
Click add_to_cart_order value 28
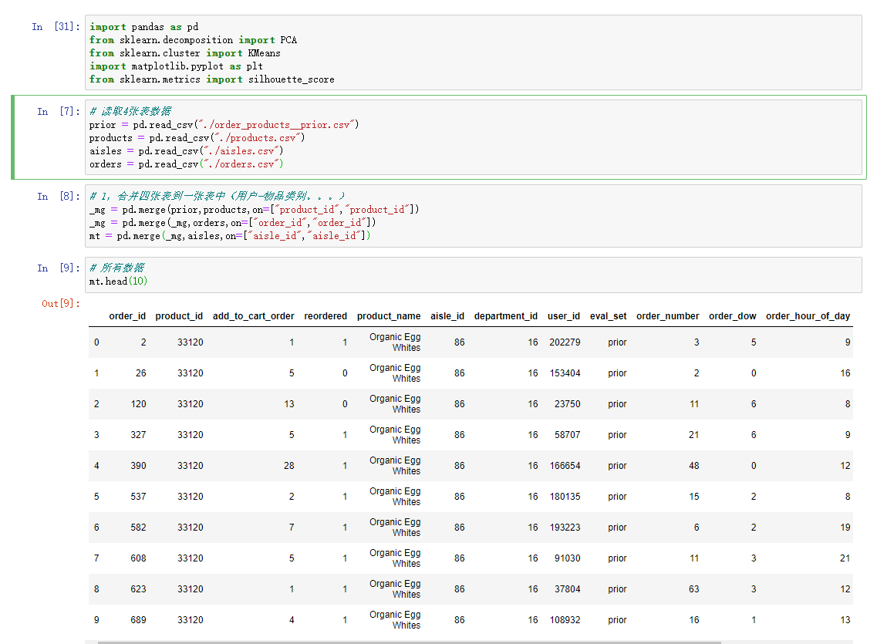[288, 466]
